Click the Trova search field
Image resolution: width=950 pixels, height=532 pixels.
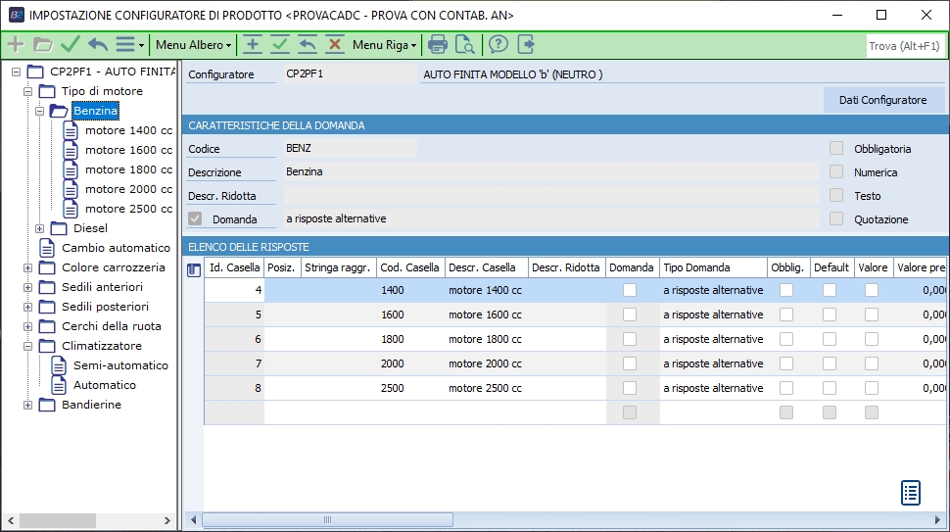click(904, 46)
